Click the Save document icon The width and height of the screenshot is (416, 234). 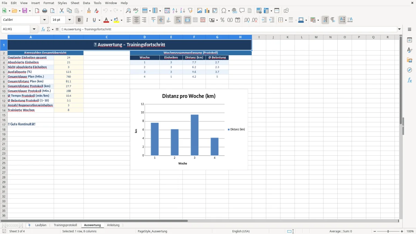coord(25,11)
